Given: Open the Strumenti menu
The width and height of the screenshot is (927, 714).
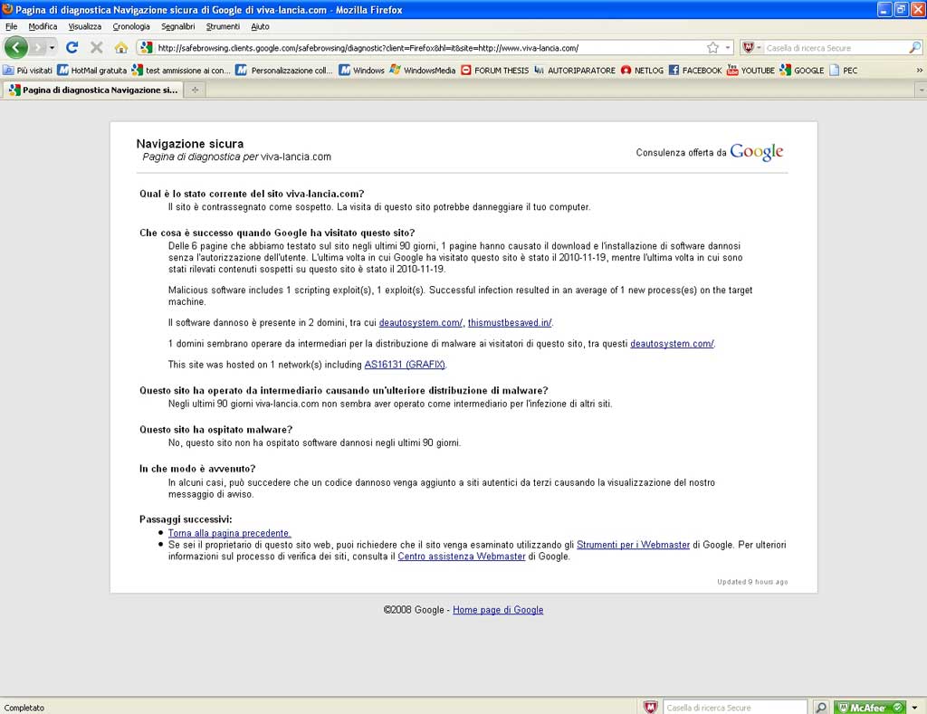Looking at the screenshot, I should [x=223, y=26].
